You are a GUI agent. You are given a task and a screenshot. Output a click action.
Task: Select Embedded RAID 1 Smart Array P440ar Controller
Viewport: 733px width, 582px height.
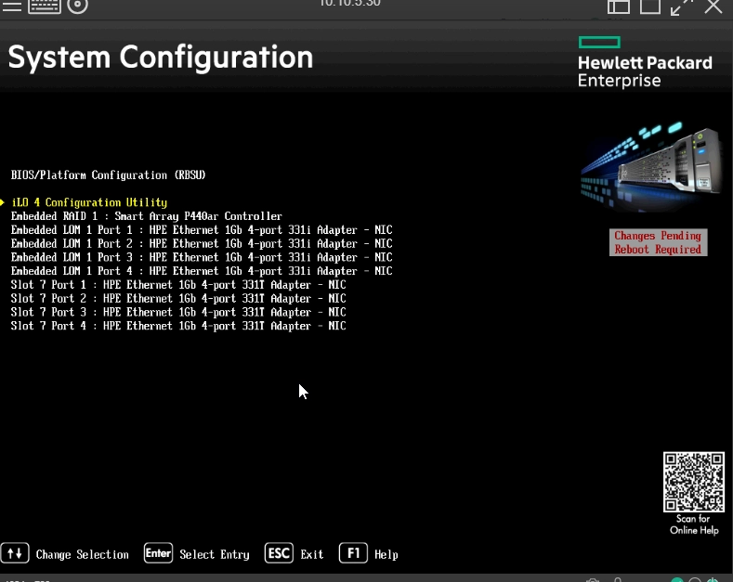(146, 216)
